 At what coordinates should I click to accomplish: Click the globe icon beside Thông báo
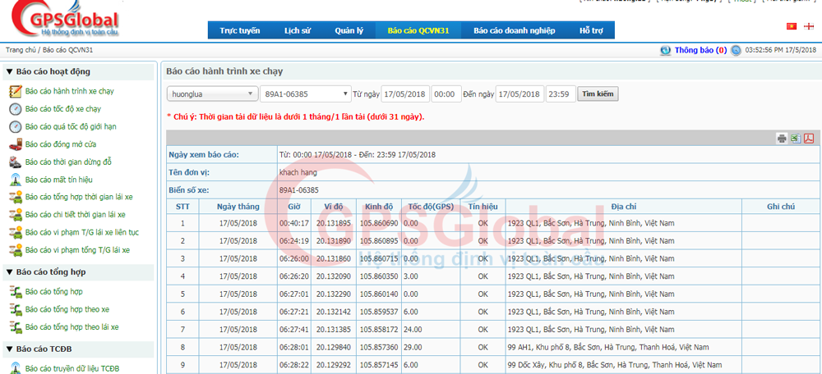(664, 50)
